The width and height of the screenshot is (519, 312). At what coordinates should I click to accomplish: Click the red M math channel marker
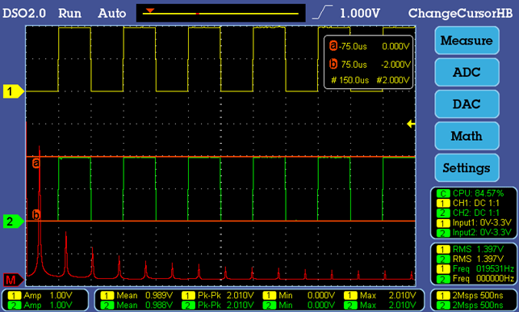click(x=14, y=280)
